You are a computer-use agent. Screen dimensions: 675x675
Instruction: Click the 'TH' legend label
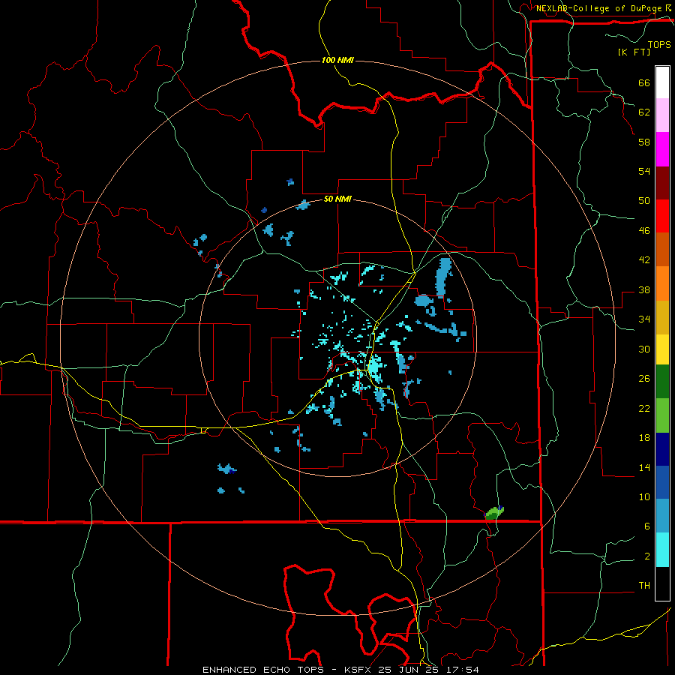pos(644,586)
